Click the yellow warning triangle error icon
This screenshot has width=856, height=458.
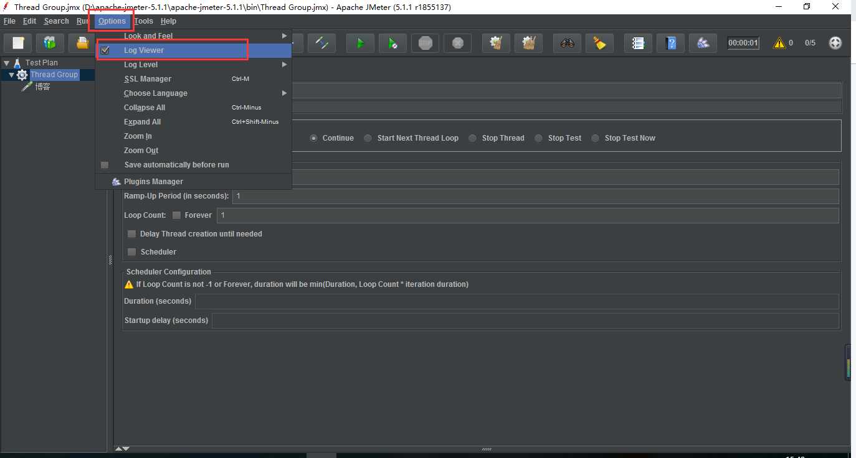coord(779,43)
